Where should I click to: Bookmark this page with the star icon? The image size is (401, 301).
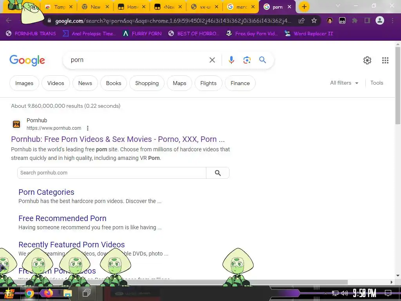314,21
